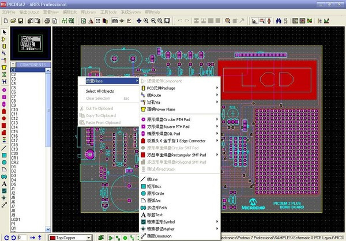Choose Dimension from the Place submenu
This screenshot has height=241, width=346.
[179, 236]
